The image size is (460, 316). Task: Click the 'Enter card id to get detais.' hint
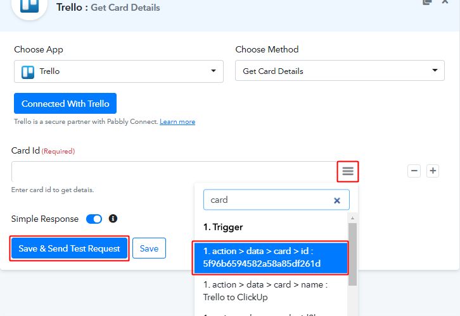53,190
